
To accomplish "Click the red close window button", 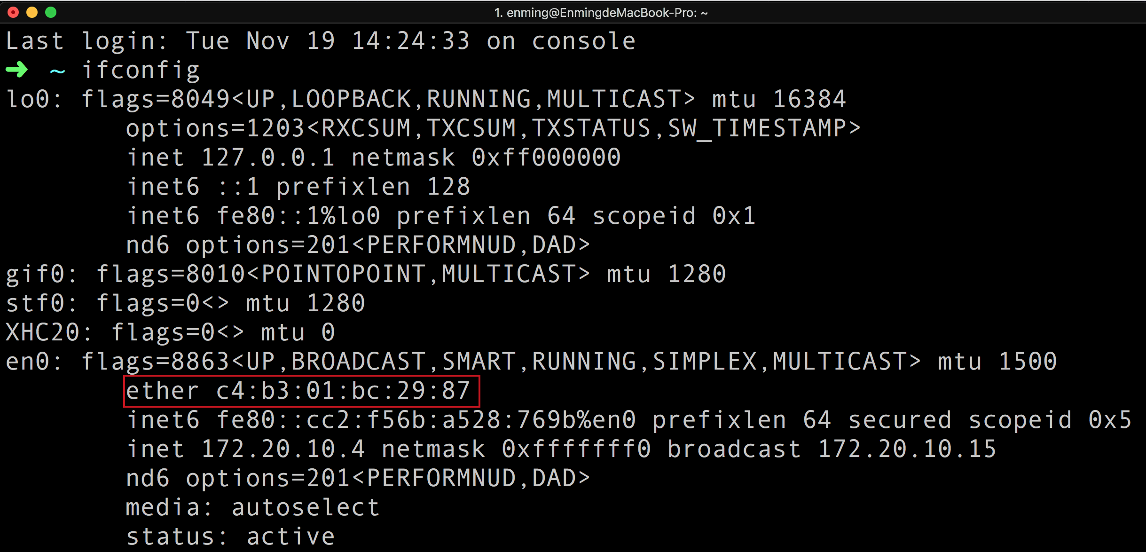I will click(13, 12).
